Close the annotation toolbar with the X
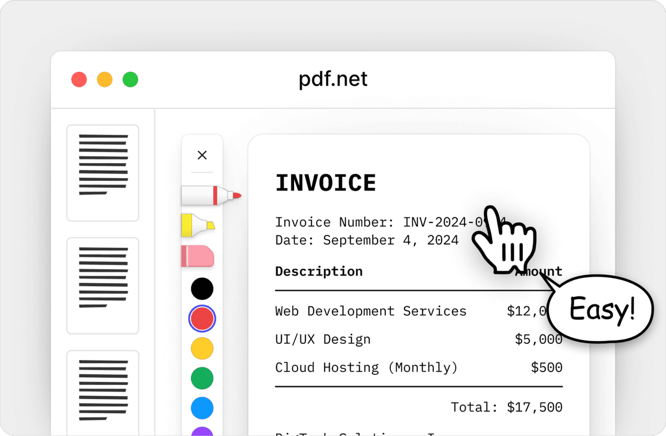The height and width of the screenshot is (436, 666). (x=202, y=155)
